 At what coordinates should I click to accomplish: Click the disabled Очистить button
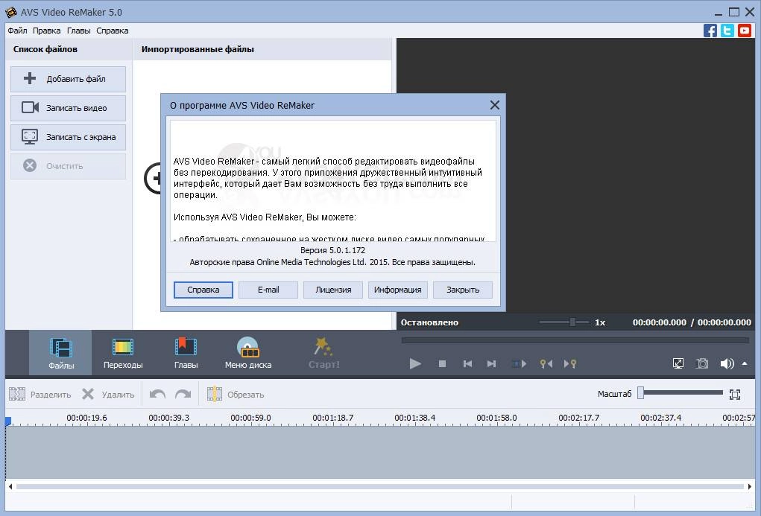pyautogui.click(x=68, y=166)
